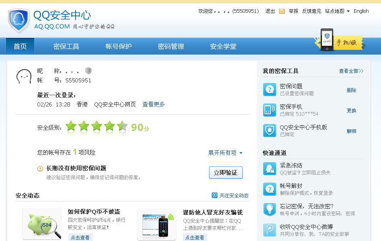Click the green security star rating

coord(97,127)
